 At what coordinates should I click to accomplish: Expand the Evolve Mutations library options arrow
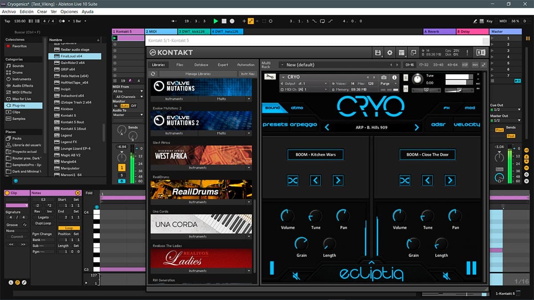point(249,99)
